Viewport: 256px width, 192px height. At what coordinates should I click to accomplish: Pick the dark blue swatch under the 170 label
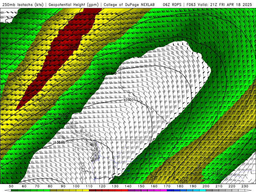pyautogui.click(x=170, y=190)
